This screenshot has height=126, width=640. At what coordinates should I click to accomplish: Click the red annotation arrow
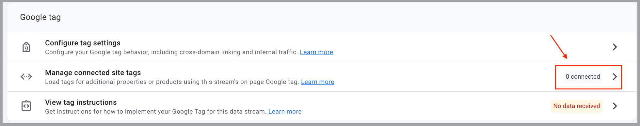pos(559,47)
